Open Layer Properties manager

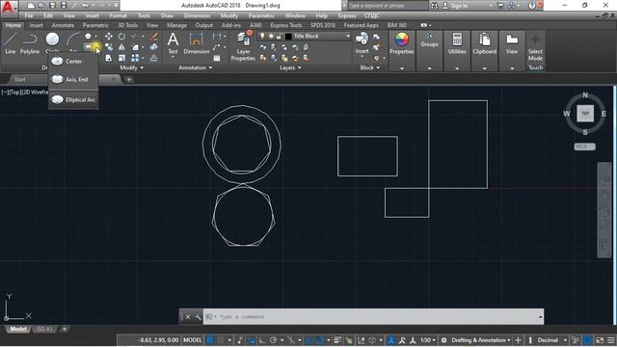pyautogui.click(x=243, y=46)
